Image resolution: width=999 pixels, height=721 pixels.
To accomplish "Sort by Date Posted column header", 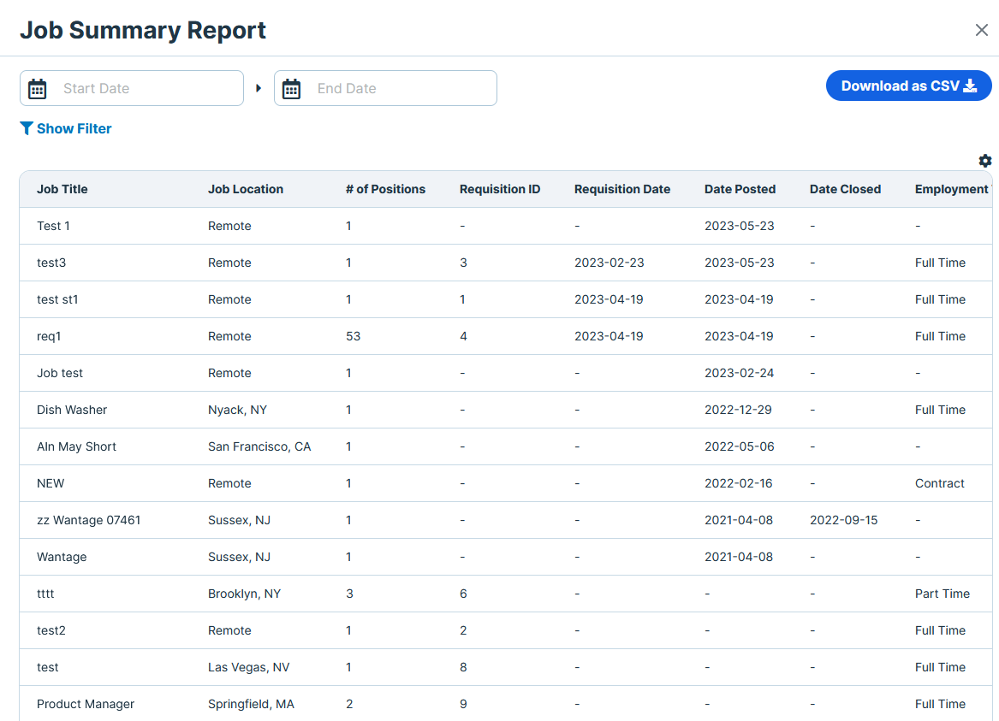I will click(740, 189).
